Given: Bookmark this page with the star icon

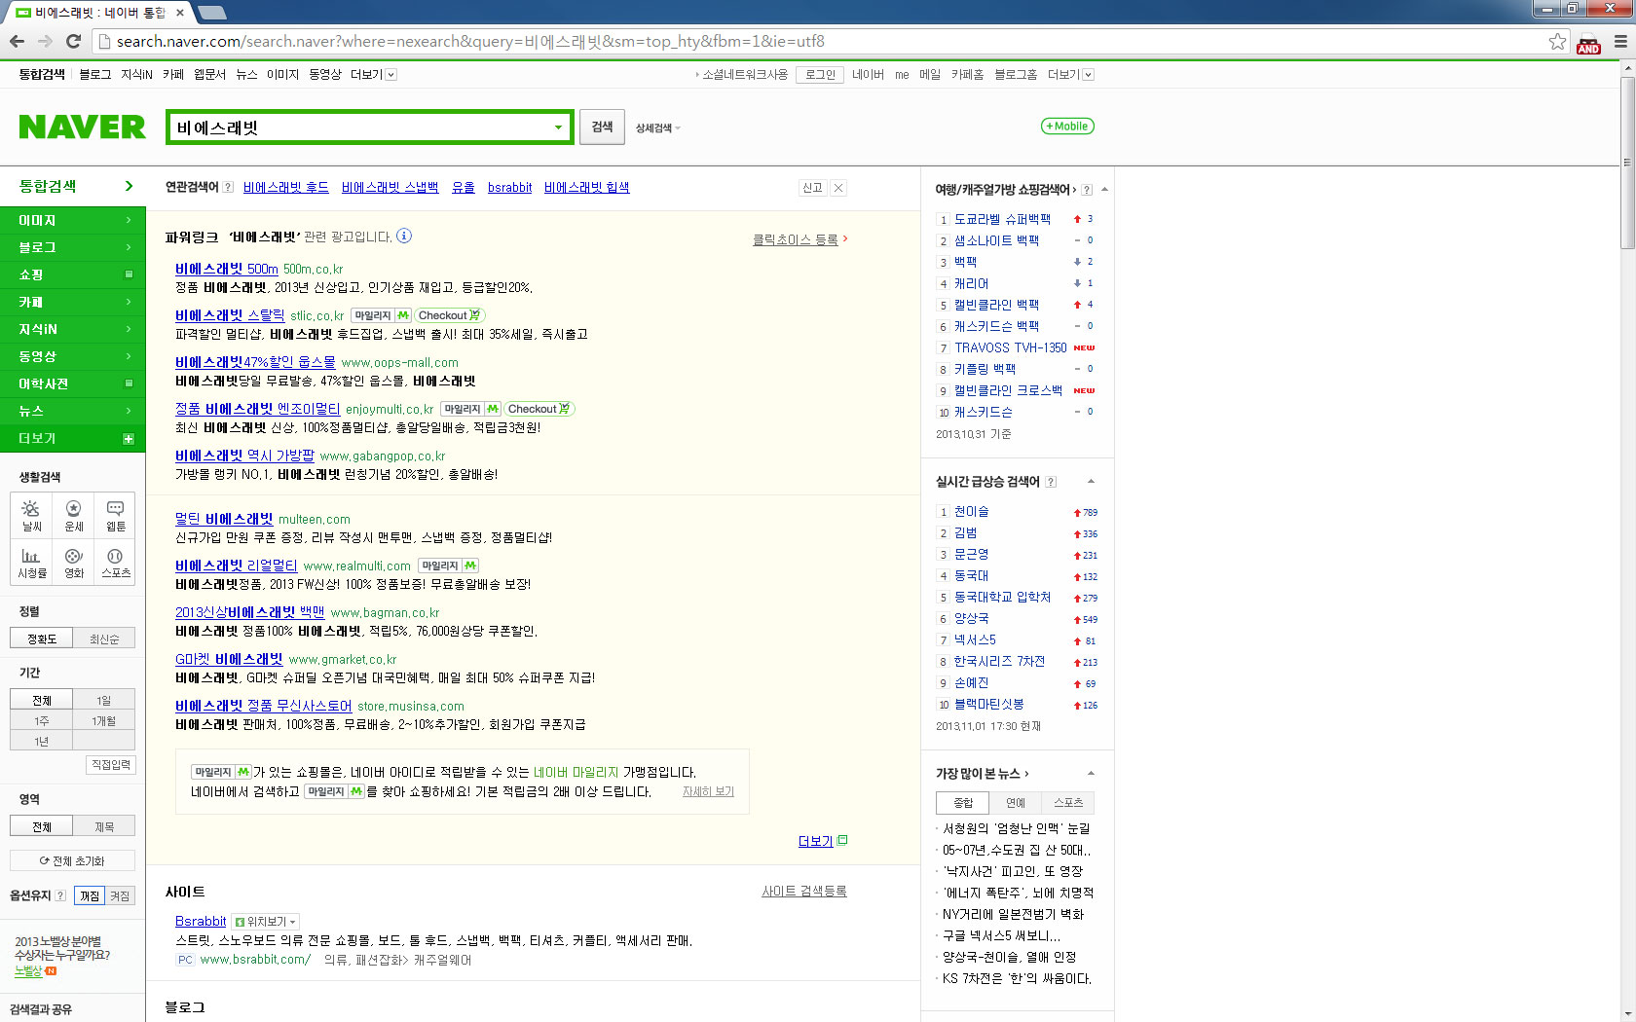Looking at the screenshot, I should tap(1557, 41).
